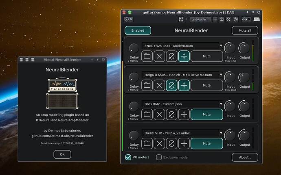Check the Exclusive mode checkbox
Image resolution: width=281 pixels, height=175 pixels.
159,157
